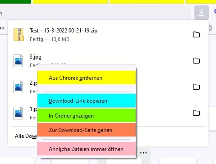Click the round close icon at right edge

[210, 28]
